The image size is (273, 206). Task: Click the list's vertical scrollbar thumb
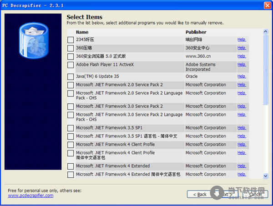click(x=266, y=70)
